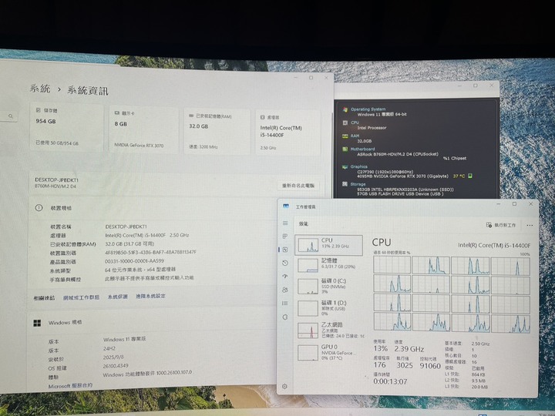
Task: Open Services page icon in Task Manager sidebar
Action: 285,317
